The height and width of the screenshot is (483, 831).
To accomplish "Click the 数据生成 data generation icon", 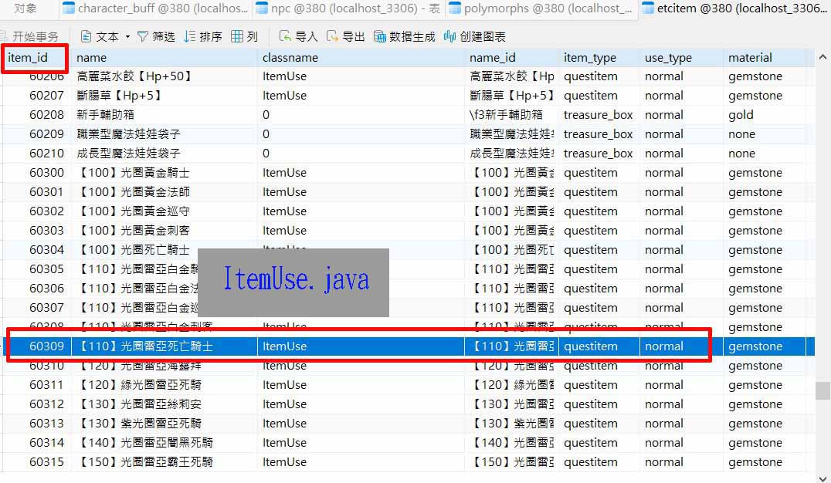I will pyautogui.click(x=379, y=36).
